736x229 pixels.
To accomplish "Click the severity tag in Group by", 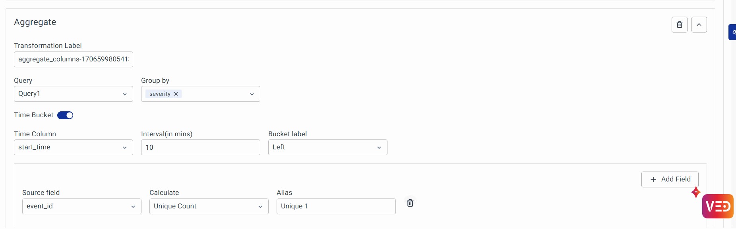I will pos(160,94).
